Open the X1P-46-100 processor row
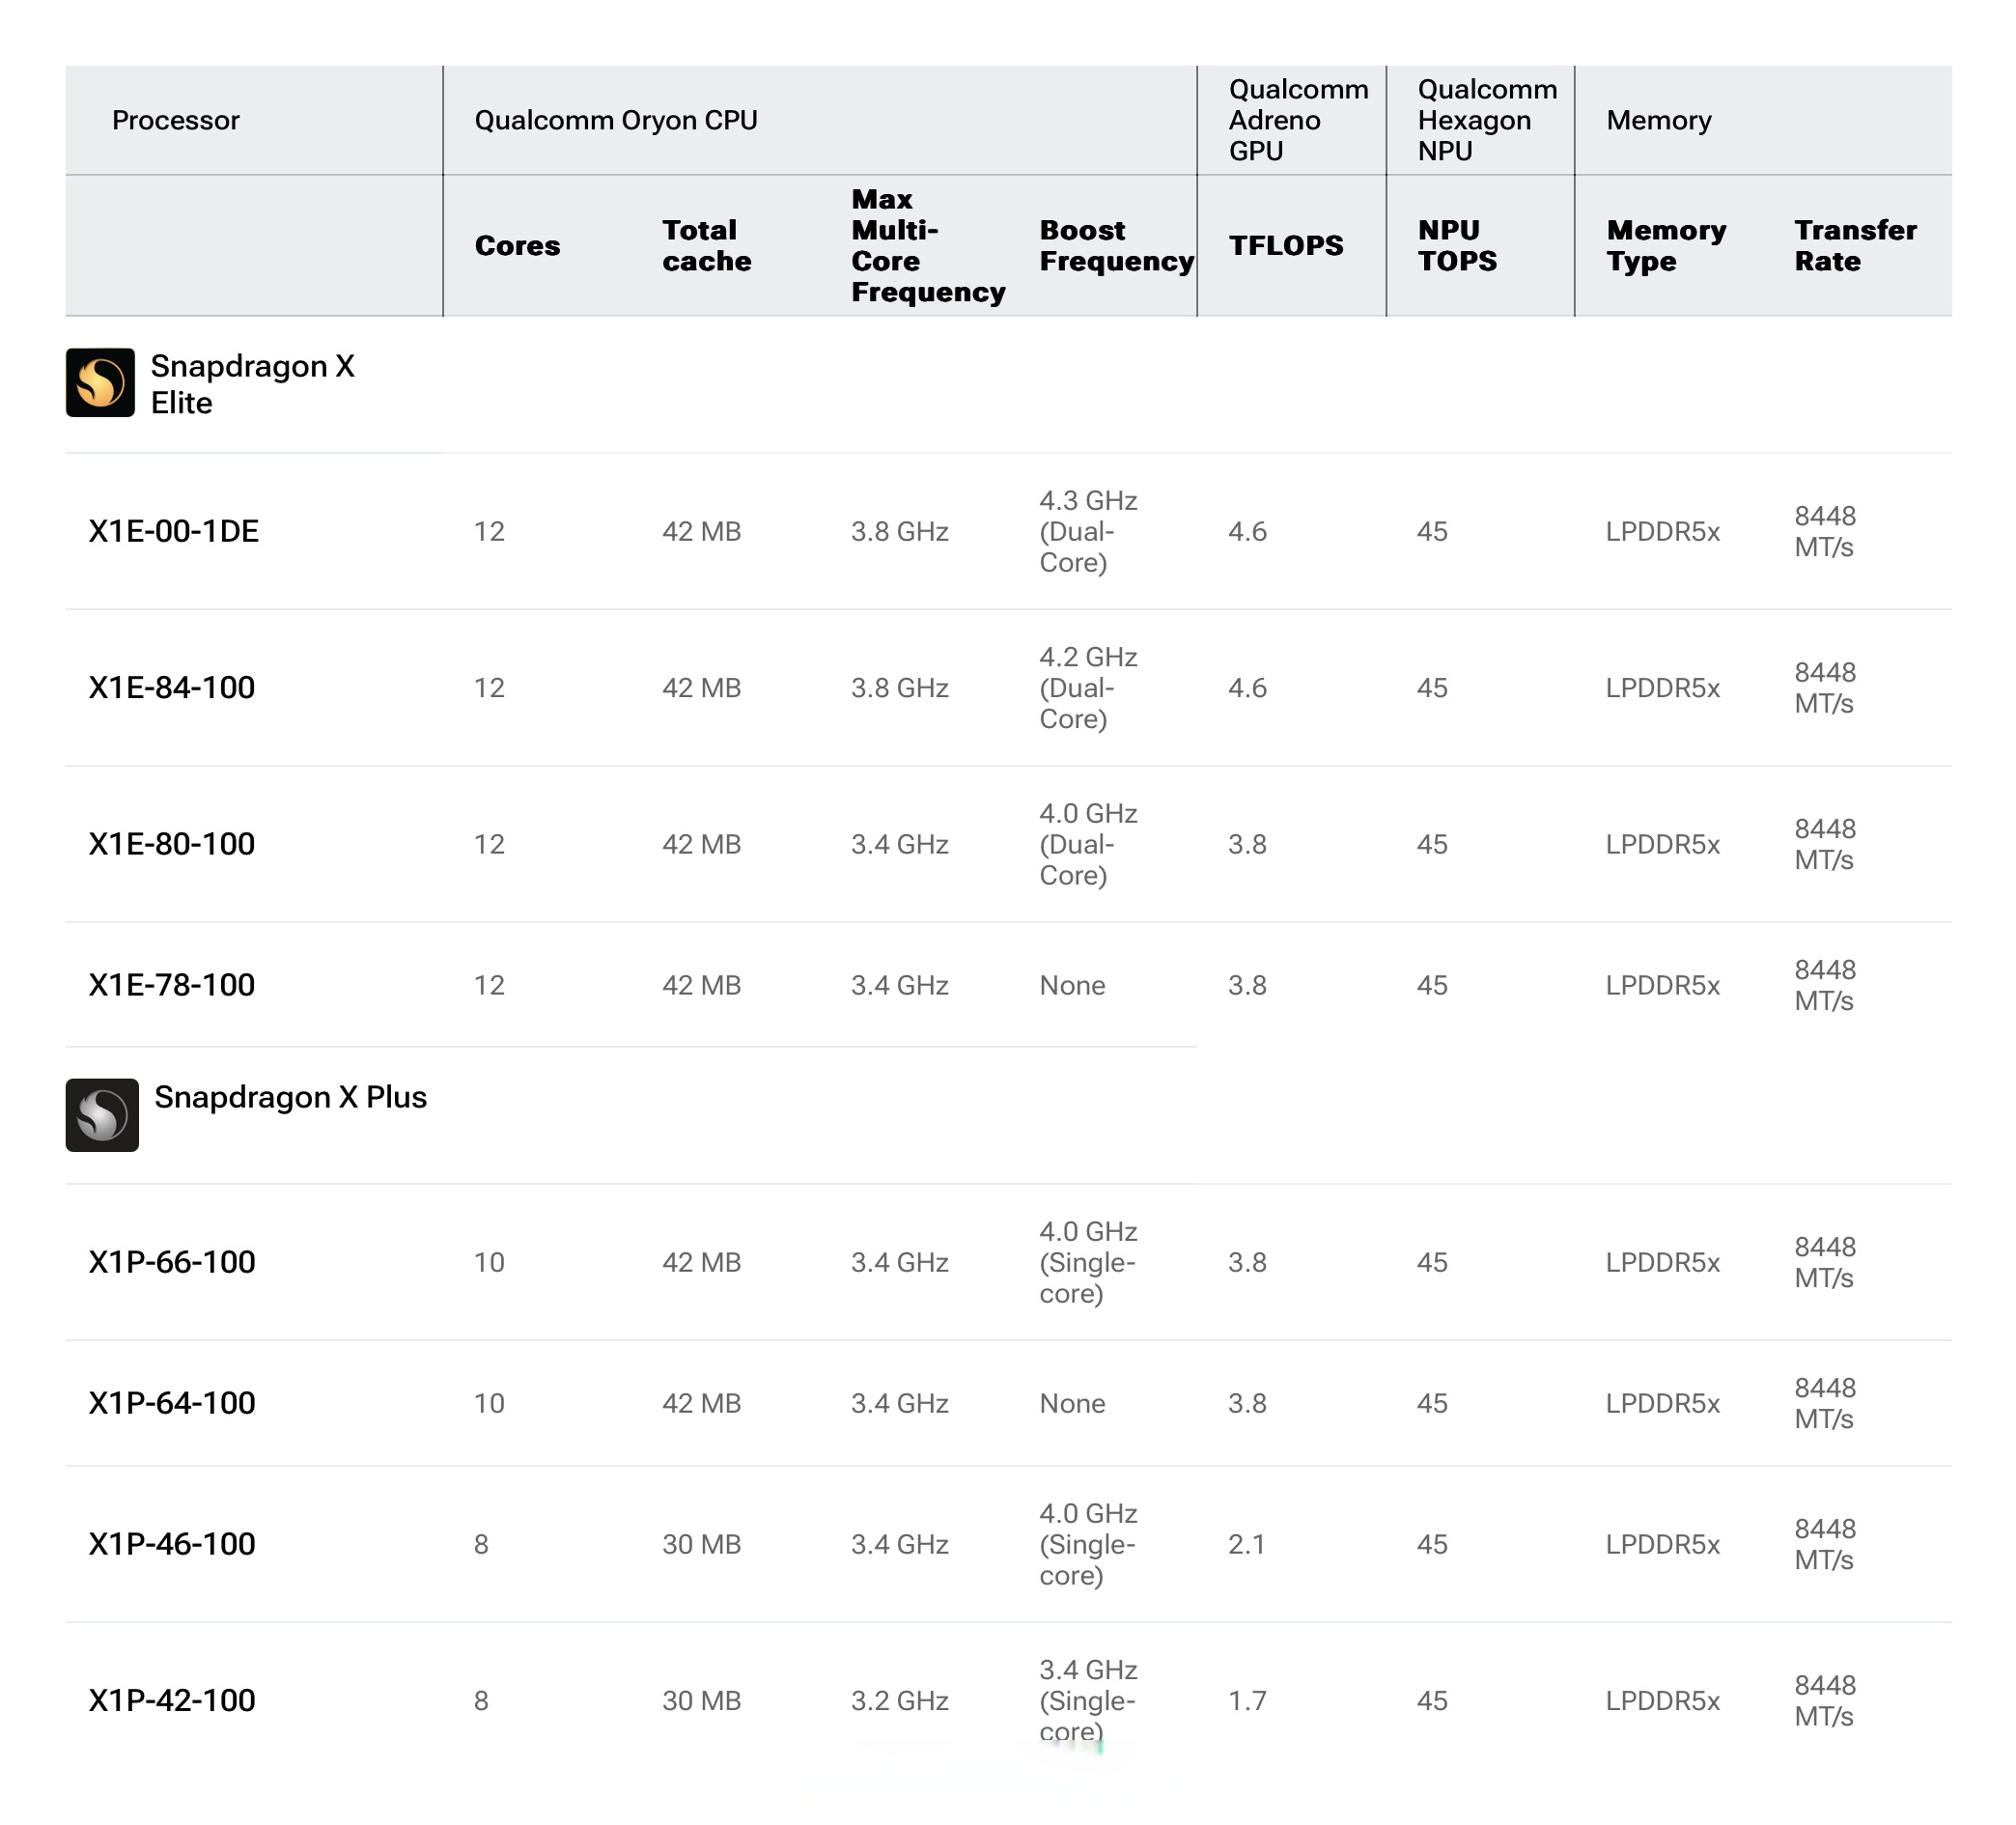2016x1825 pixels. 171,1544
